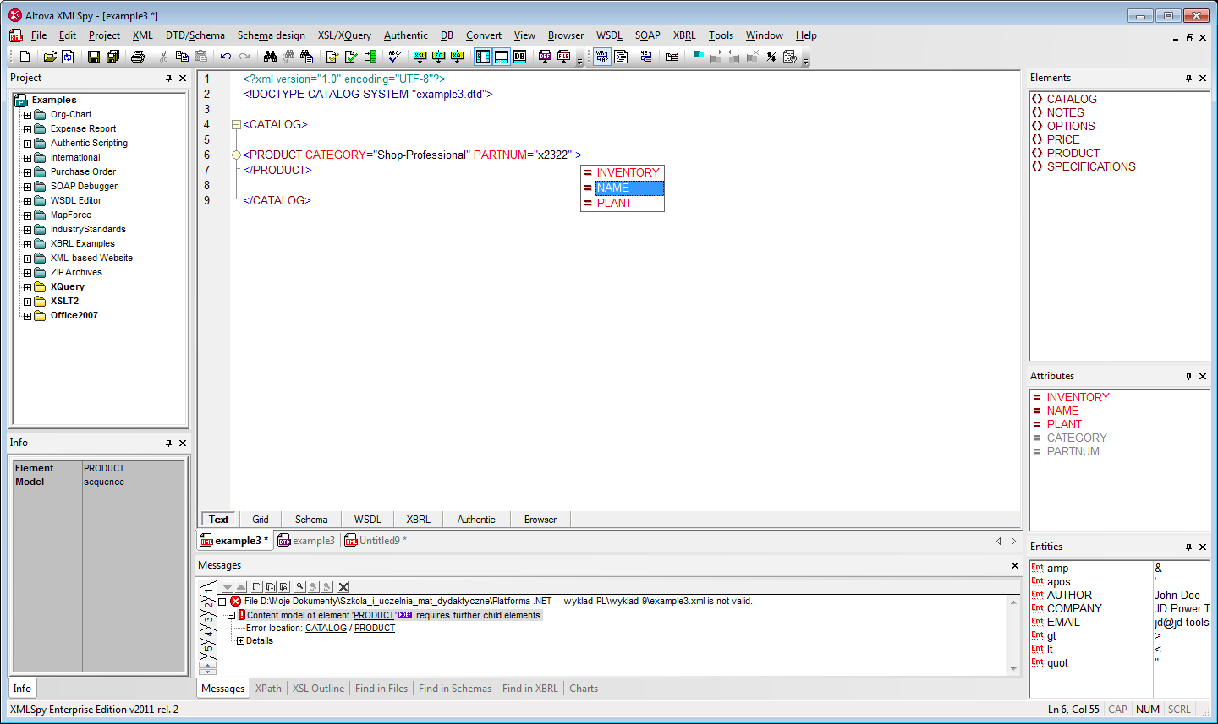Collapse the CATALOG element fold marker
Image resolution: width=1218 pixels, height=724 pixels.
coord(236,124)
